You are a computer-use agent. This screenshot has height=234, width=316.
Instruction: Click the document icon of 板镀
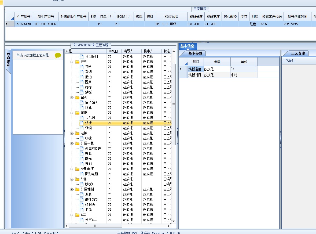pos(82,138)
